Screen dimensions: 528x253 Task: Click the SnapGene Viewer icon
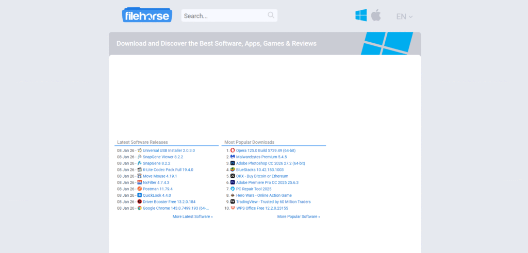tap(139, 157)
